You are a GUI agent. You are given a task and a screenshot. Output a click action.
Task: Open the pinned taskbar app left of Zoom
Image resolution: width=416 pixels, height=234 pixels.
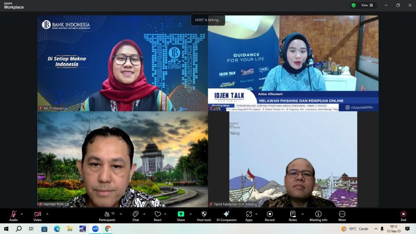82,229
